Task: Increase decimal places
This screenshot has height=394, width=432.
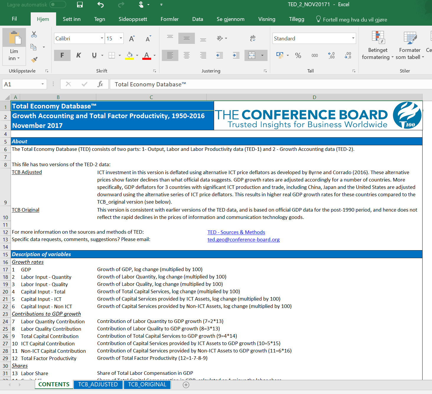Action: [x=331, y=55]
